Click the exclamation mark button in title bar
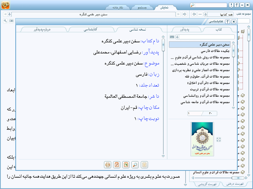Viewport: 253px width, 189px height. coord(231,5)
